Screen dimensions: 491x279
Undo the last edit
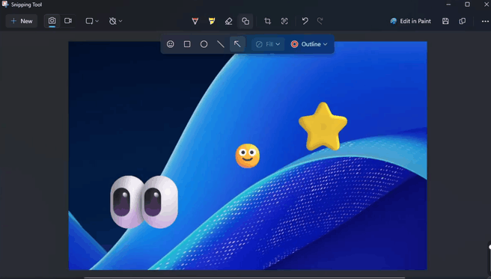305,21
